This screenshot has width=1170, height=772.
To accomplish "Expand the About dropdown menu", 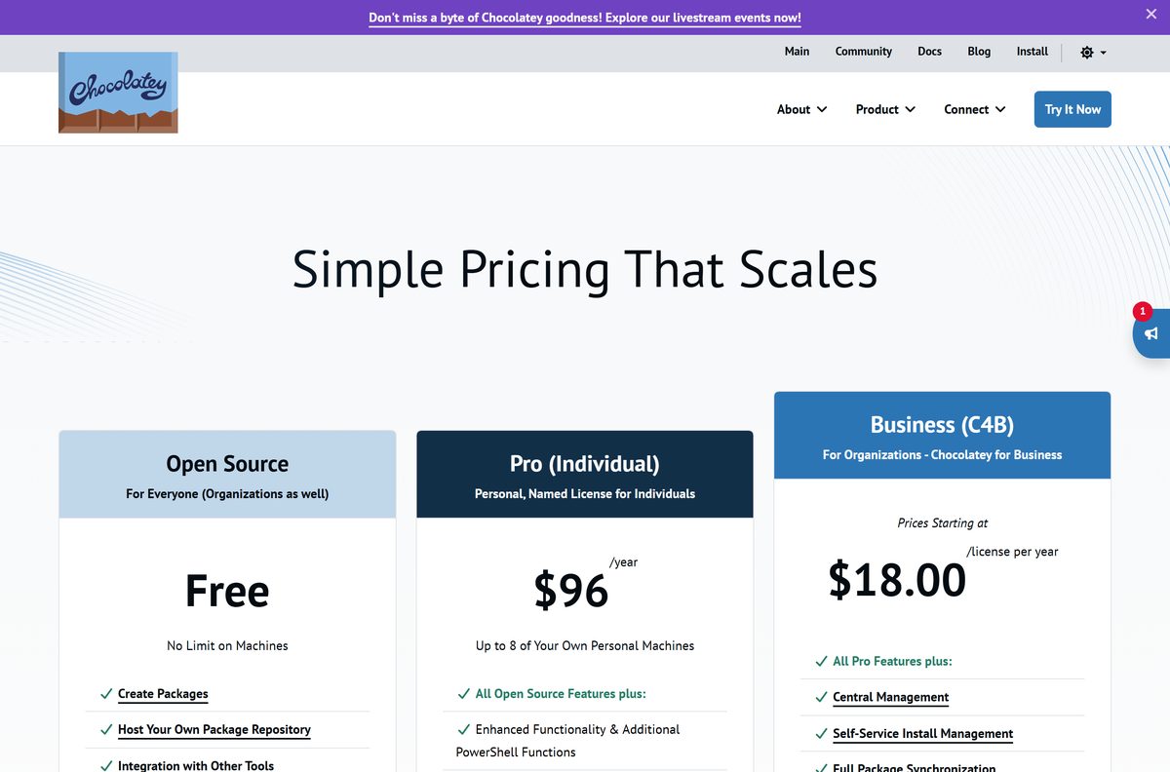I will [x=801, y=109].
